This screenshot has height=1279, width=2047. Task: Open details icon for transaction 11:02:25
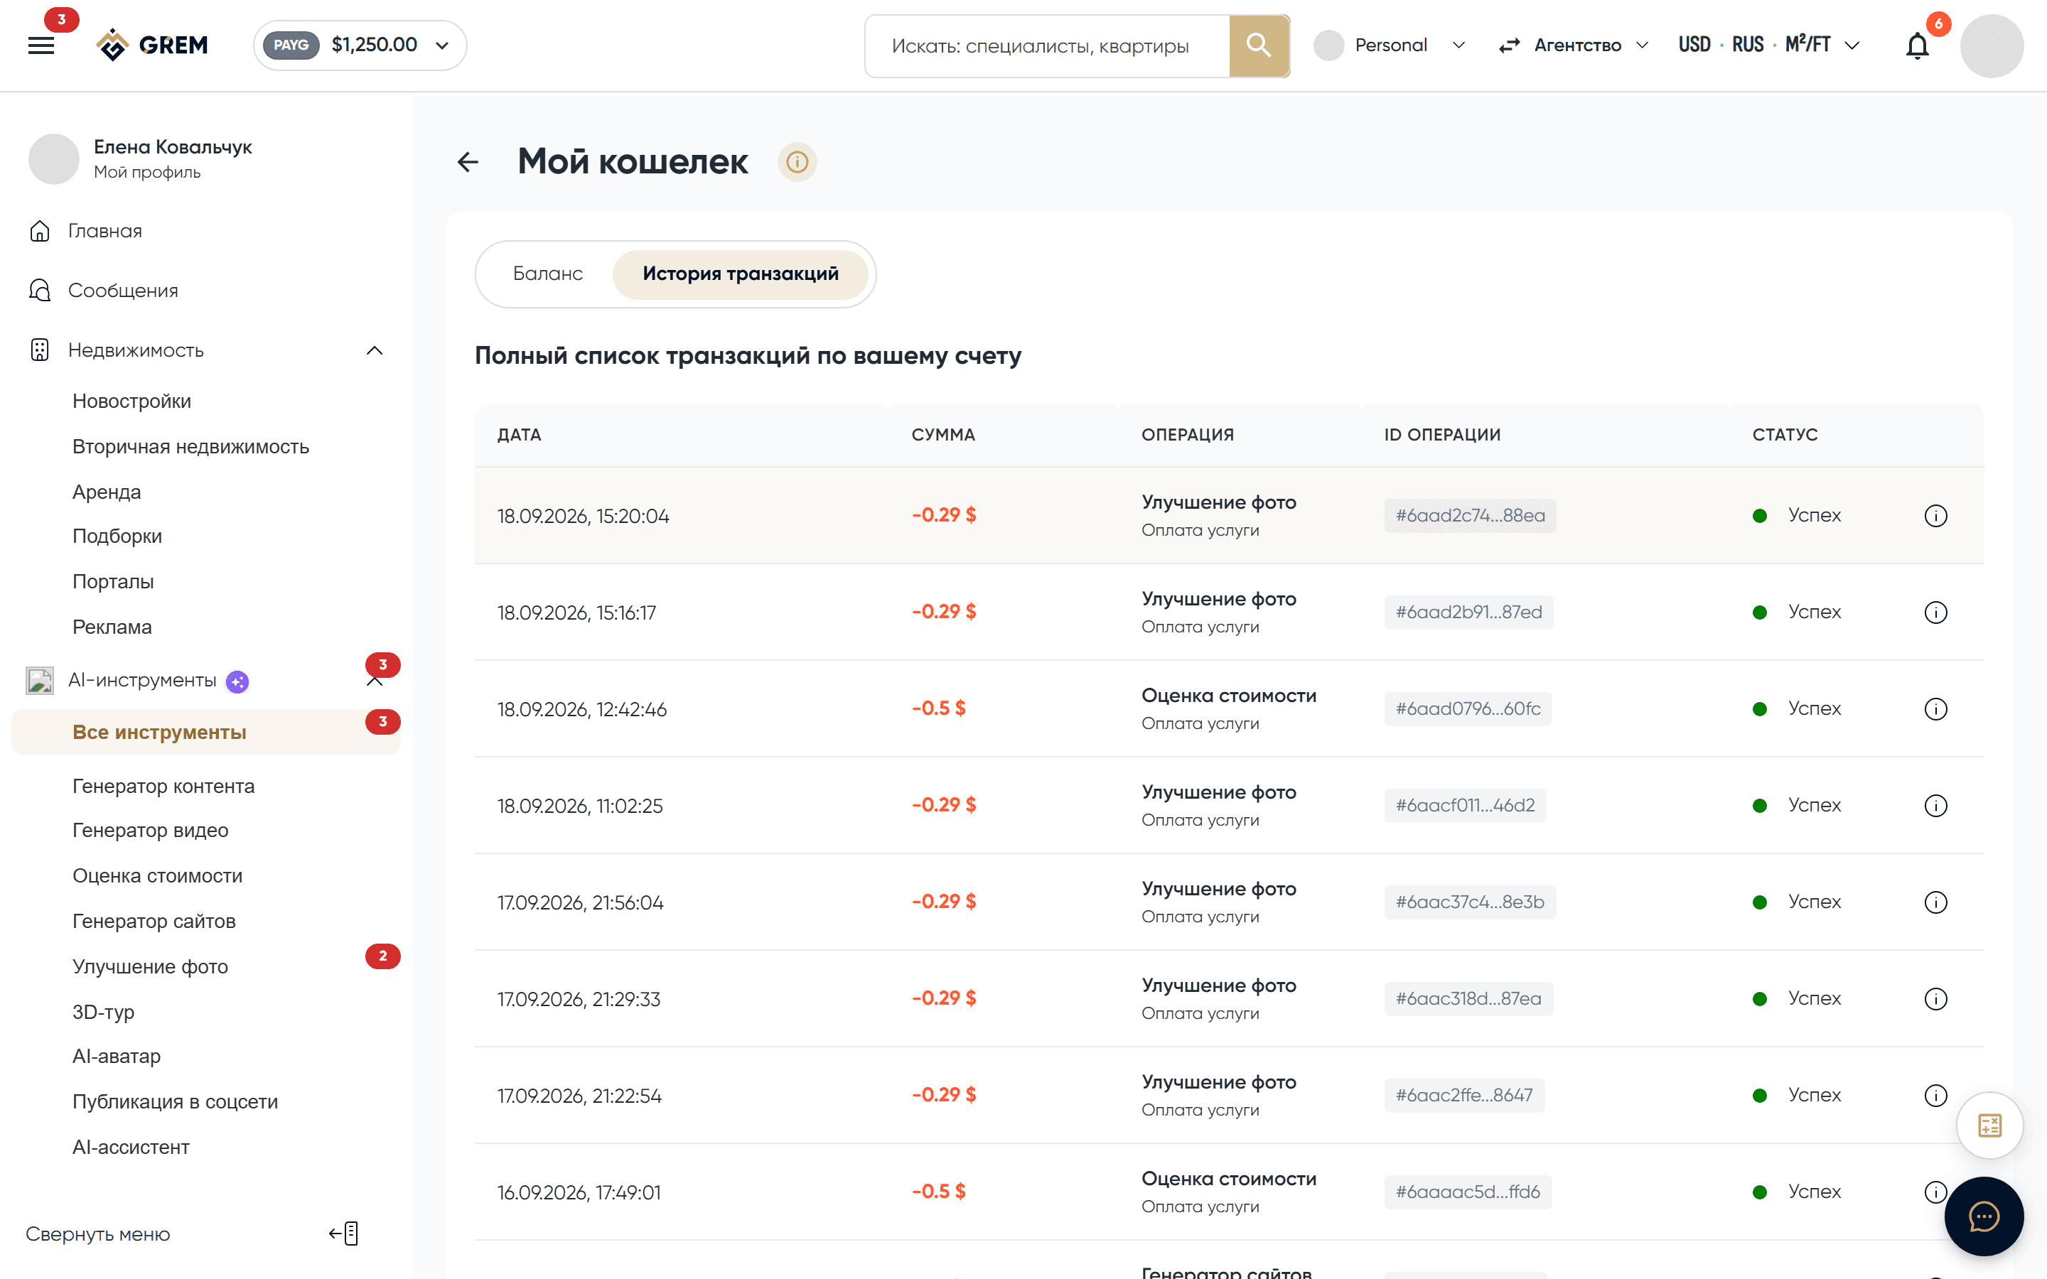1935,804
